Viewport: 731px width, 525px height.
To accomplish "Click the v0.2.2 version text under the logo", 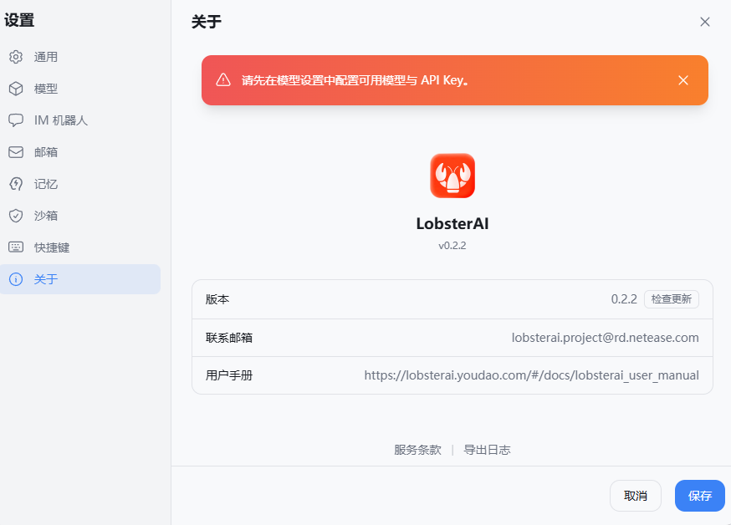I will 452,246.
